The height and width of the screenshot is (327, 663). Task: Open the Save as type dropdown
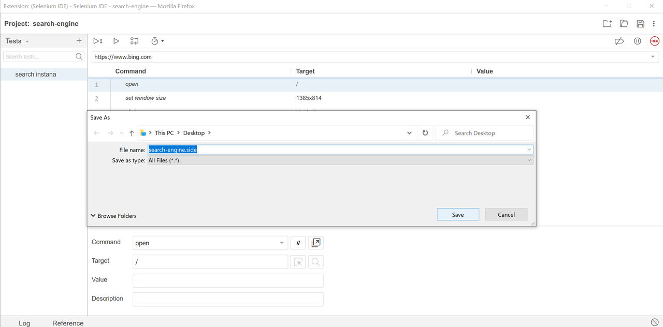529,160
